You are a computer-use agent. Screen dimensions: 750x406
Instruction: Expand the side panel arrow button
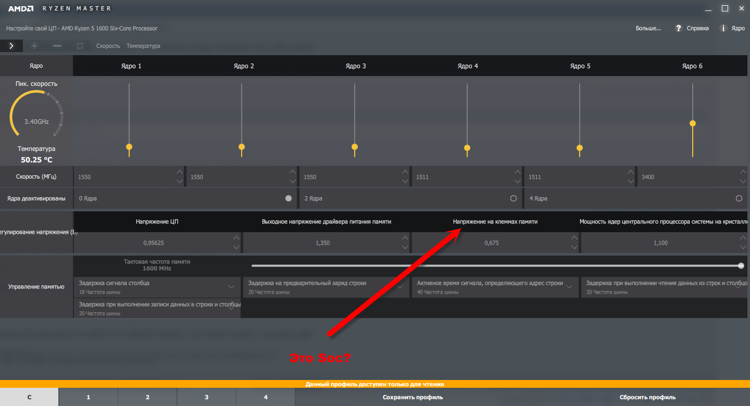point(11,46)
